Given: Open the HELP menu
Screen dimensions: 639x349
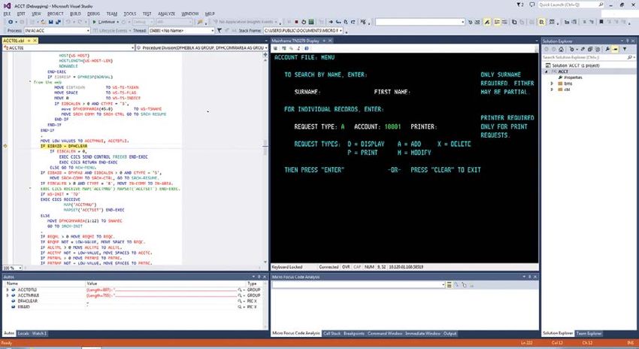Looking at the screenshot, I should 210,14.
